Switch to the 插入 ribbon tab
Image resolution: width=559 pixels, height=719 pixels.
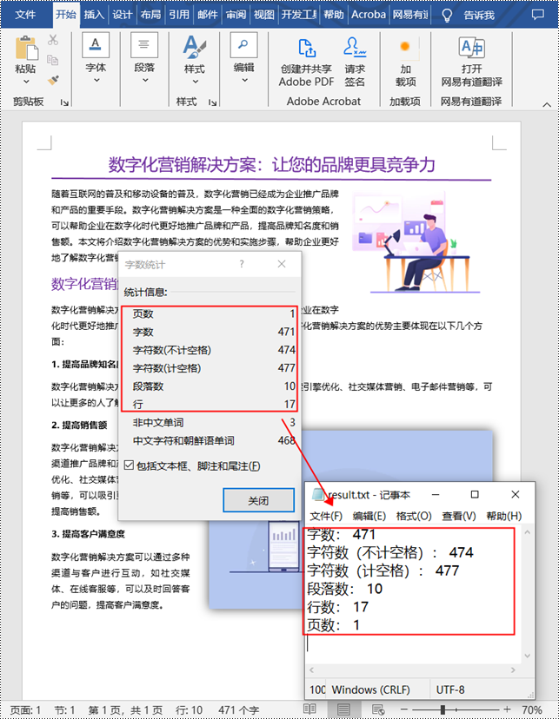(x=94, y=15)
